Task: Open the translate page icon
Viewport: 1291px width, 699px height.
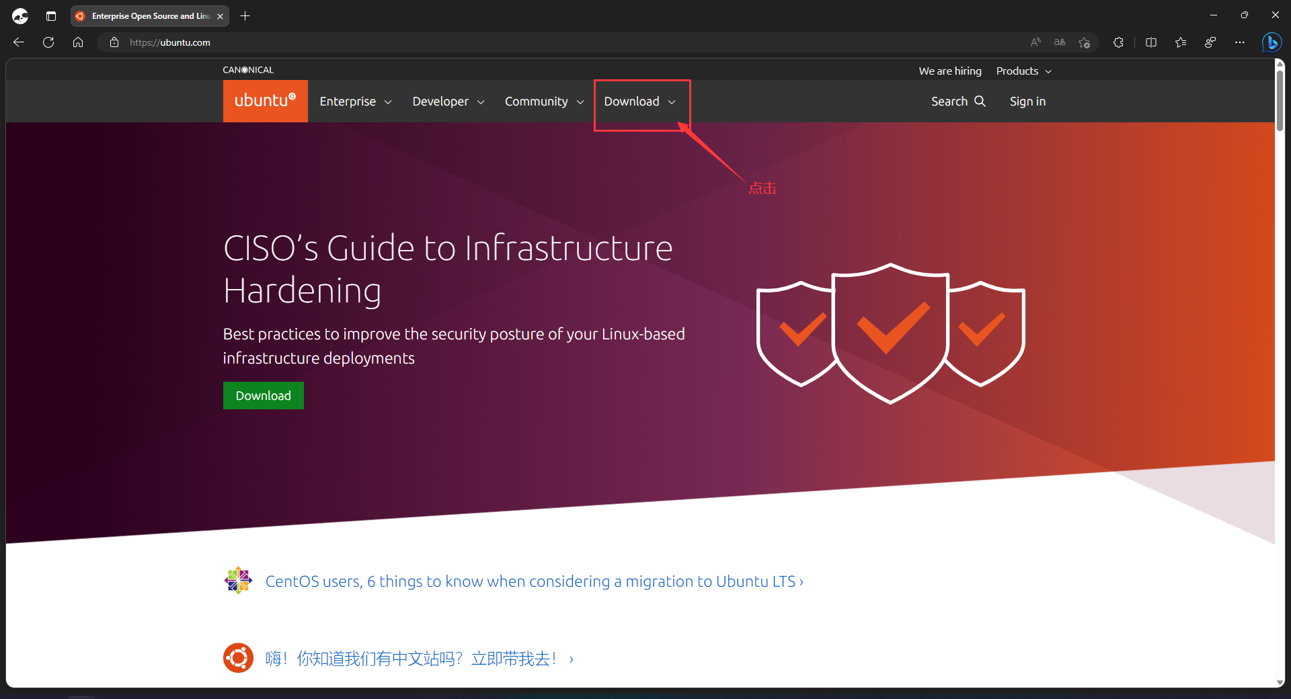Action: click(x=1060, y=42)
